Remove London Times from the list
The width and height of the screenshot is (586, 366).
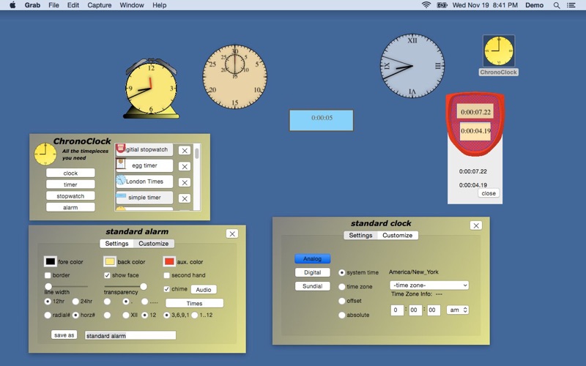click(185, 182)
